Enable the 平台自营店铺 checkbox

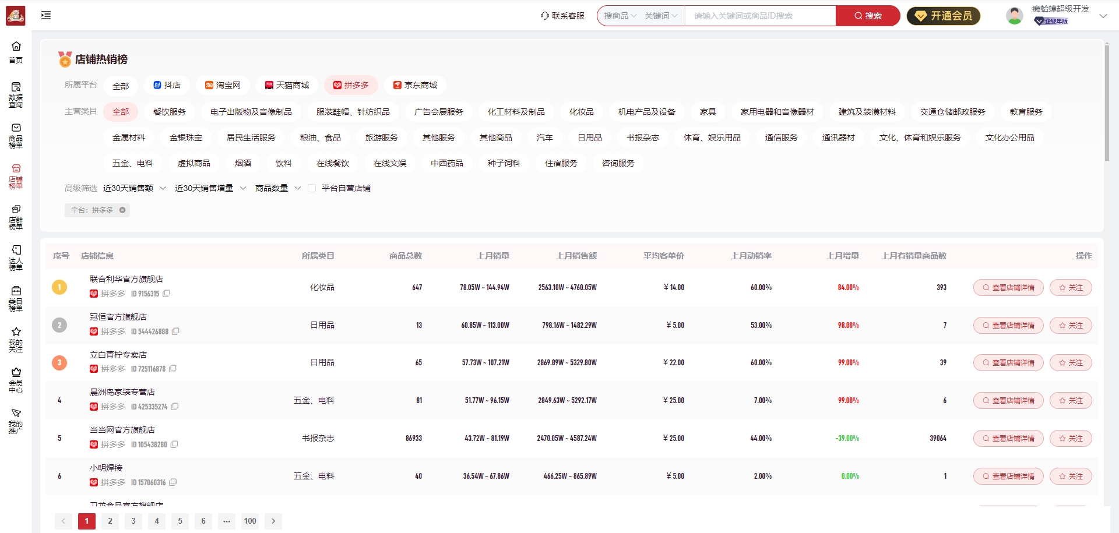pyautogui.click(x=312, y=188)
